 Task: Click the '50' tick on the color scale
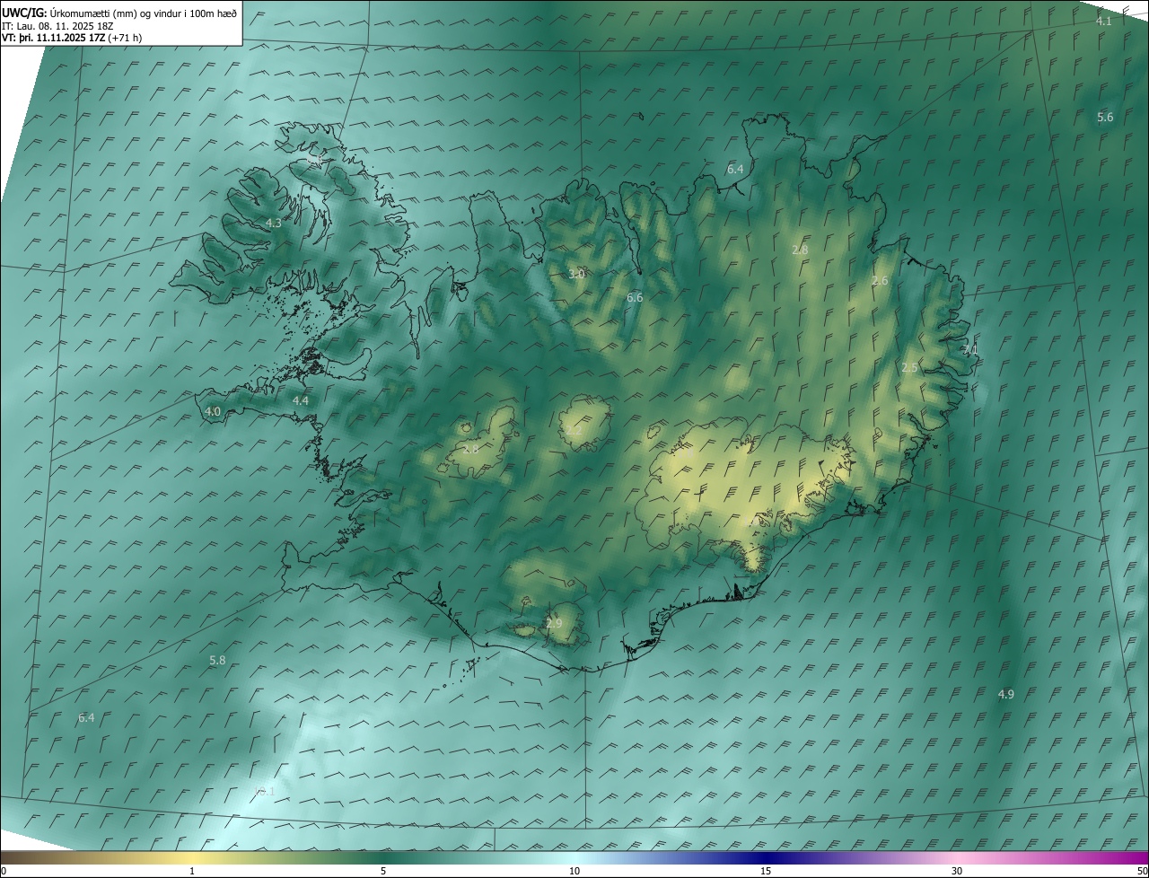tap(1142, 871)
